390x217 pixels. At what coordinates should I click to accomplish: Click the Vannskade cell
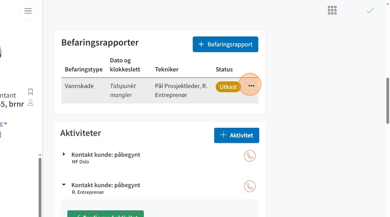(79, 86)
